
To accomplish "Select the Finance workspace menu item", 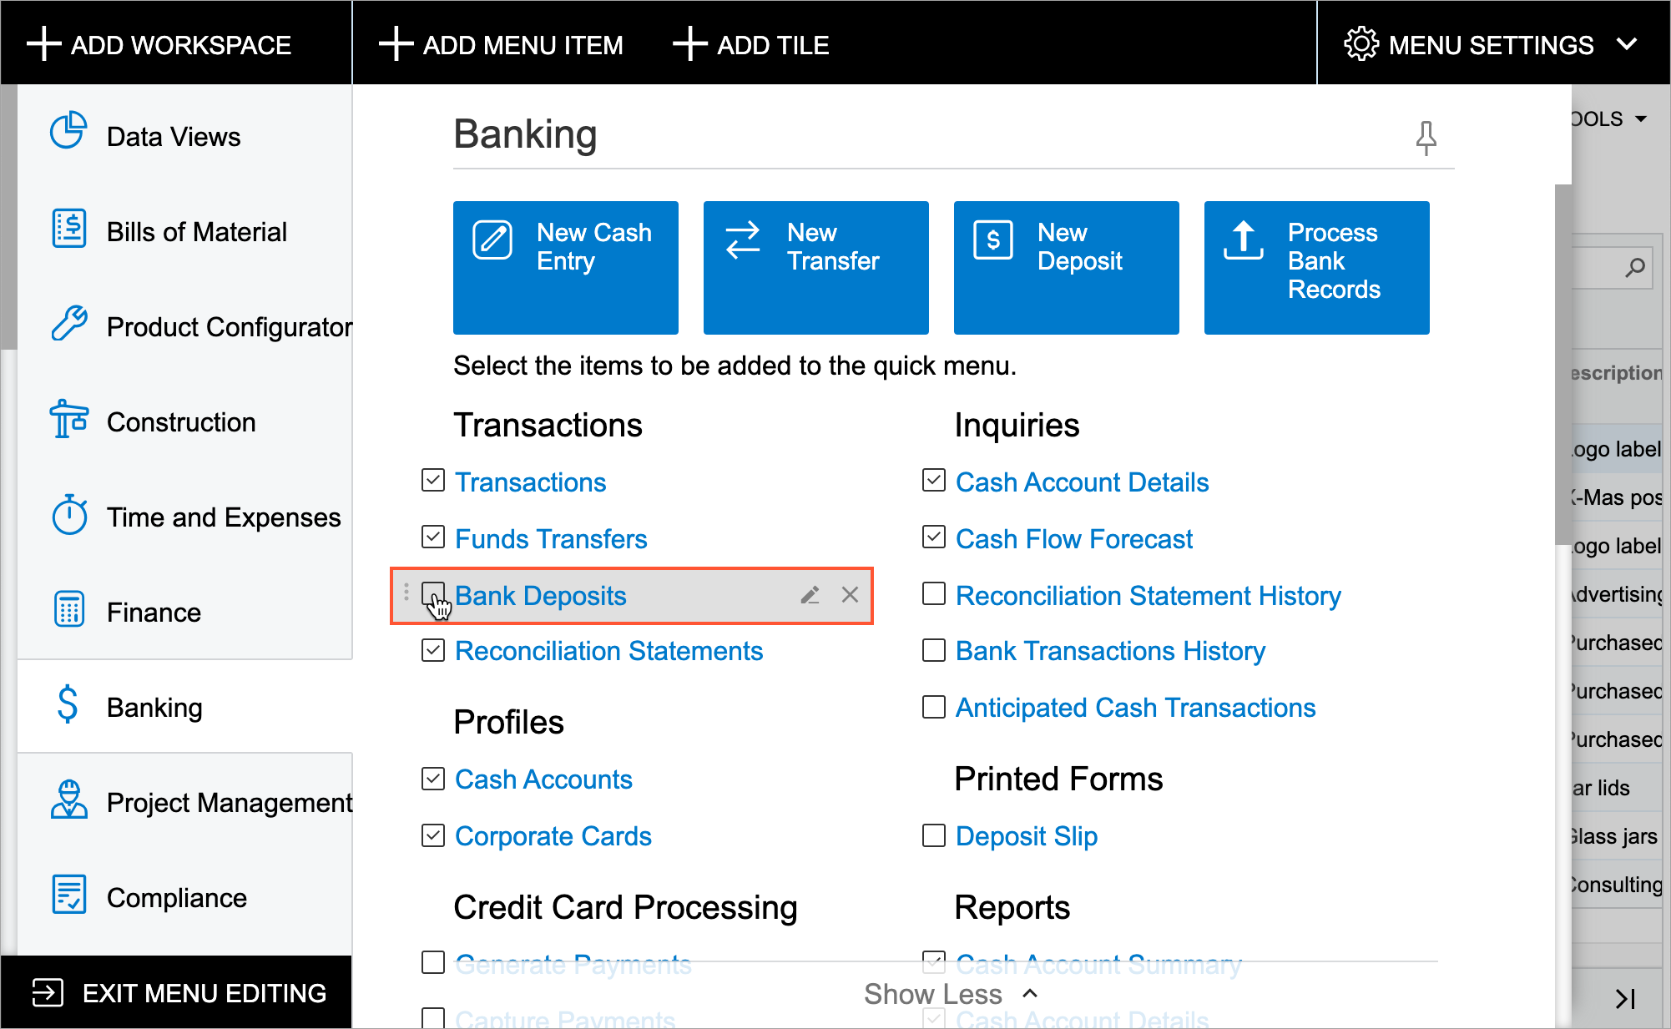I will point(154,613).
